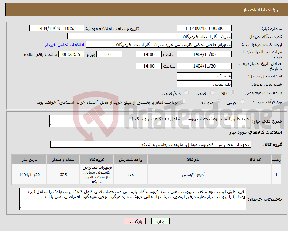
Task: Click the remaining time field 00:25:35
Action: coord(71,54)
